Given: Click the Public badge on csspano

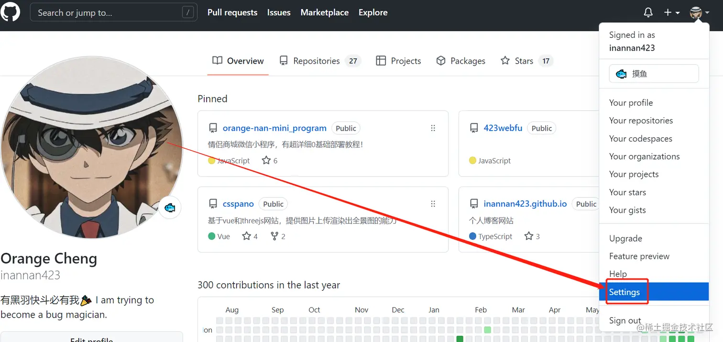Looking at the screenshot, I should pyautogui.click(x=274, y=204).
